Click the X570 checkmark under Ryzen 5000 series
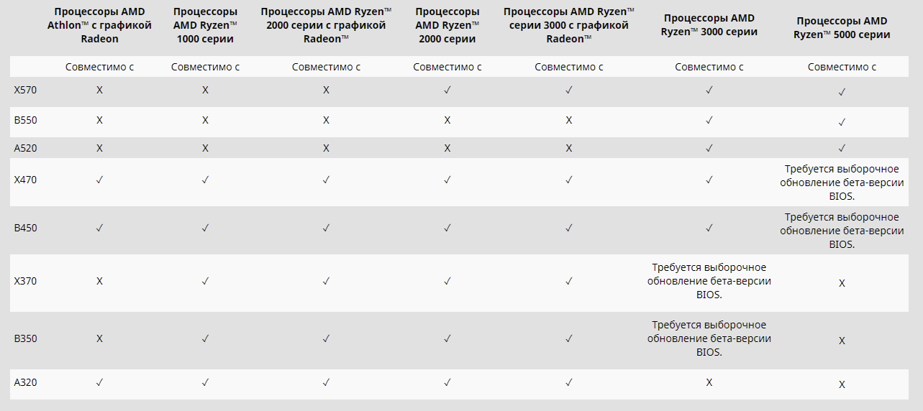 (841, 92)
